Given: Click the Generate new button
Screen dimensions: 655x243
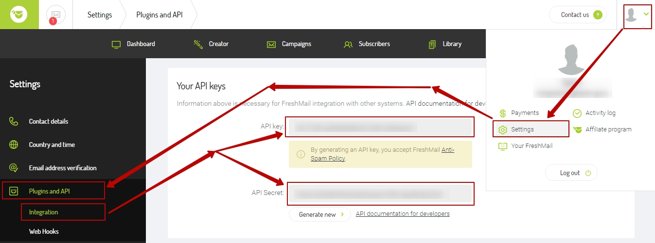Looking at the screenshot, I should (320, 214).
